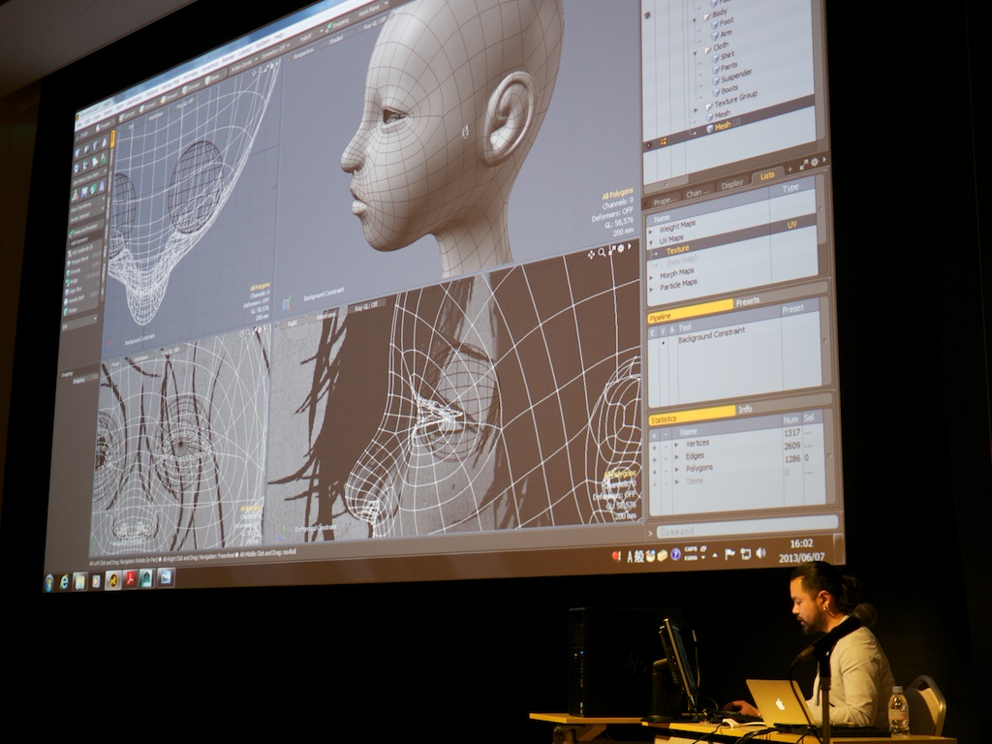This screenshot has height=744, width=992.
Task: Click the plus icon in the Polygons row
Action: (655, 472)
